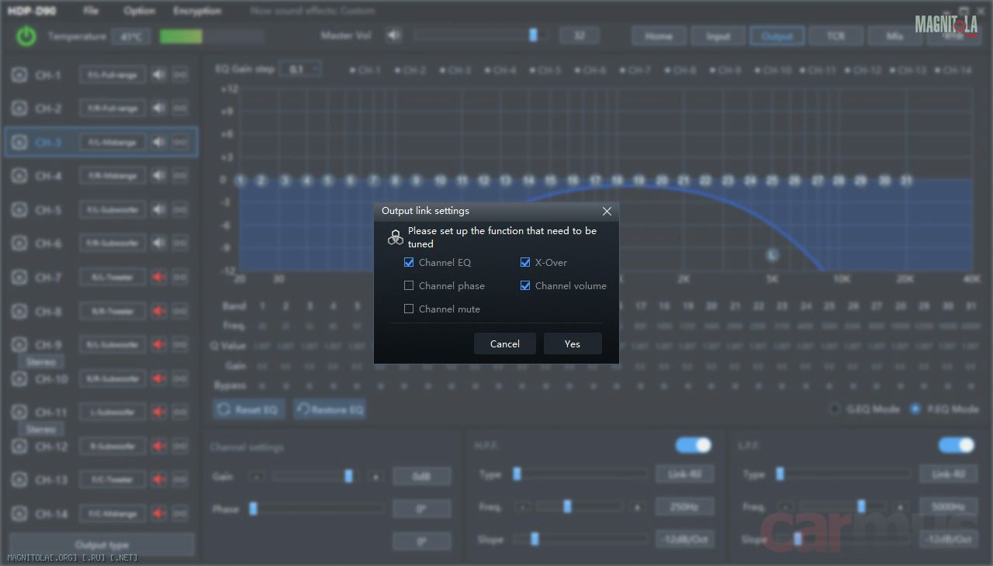Unmute CH-10 red speaker icon
The image size is (993, 566).
159,378
